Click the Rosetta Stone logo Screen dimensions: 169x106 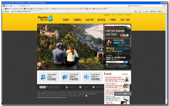[x=45, y=18]
